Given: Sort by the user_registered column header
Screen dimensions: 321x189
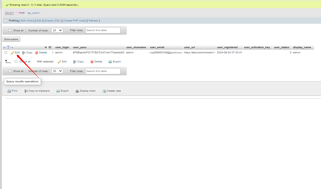Looking at the screenshot, I should pos(227,47).
